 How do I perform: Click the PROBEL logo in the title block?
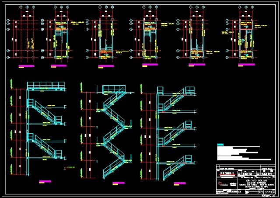[227, 174]
